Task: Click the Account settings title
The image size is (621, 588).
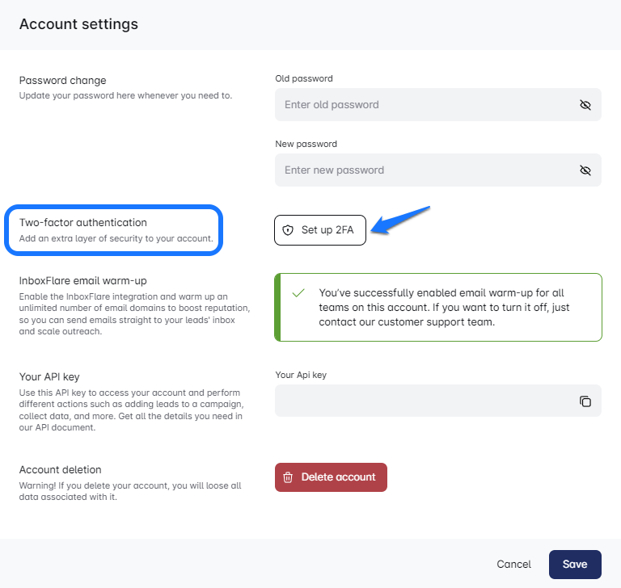Action: (x=78, y=24)
